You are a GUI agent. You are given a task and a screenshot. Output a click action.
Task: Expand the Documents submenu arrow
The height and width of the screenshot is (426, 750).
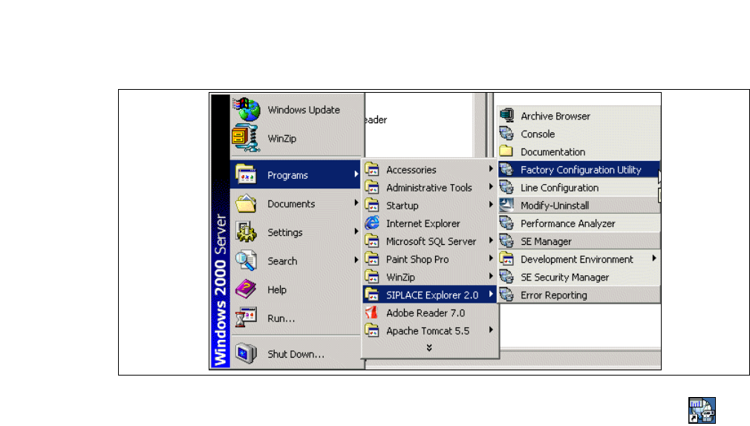pyautogui.click(x=356, y=203)
